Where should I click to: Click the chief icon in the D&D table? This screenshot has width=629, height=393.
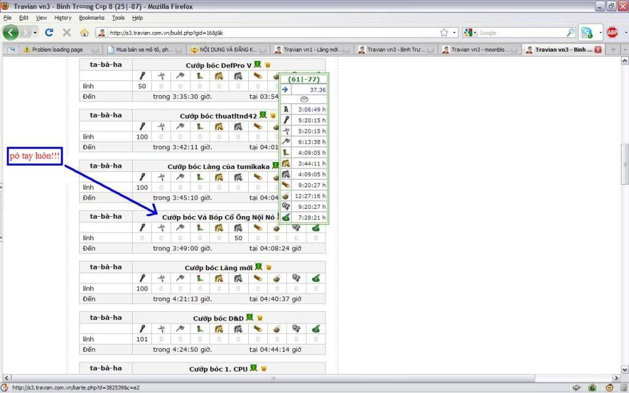[x=296, y=329]
